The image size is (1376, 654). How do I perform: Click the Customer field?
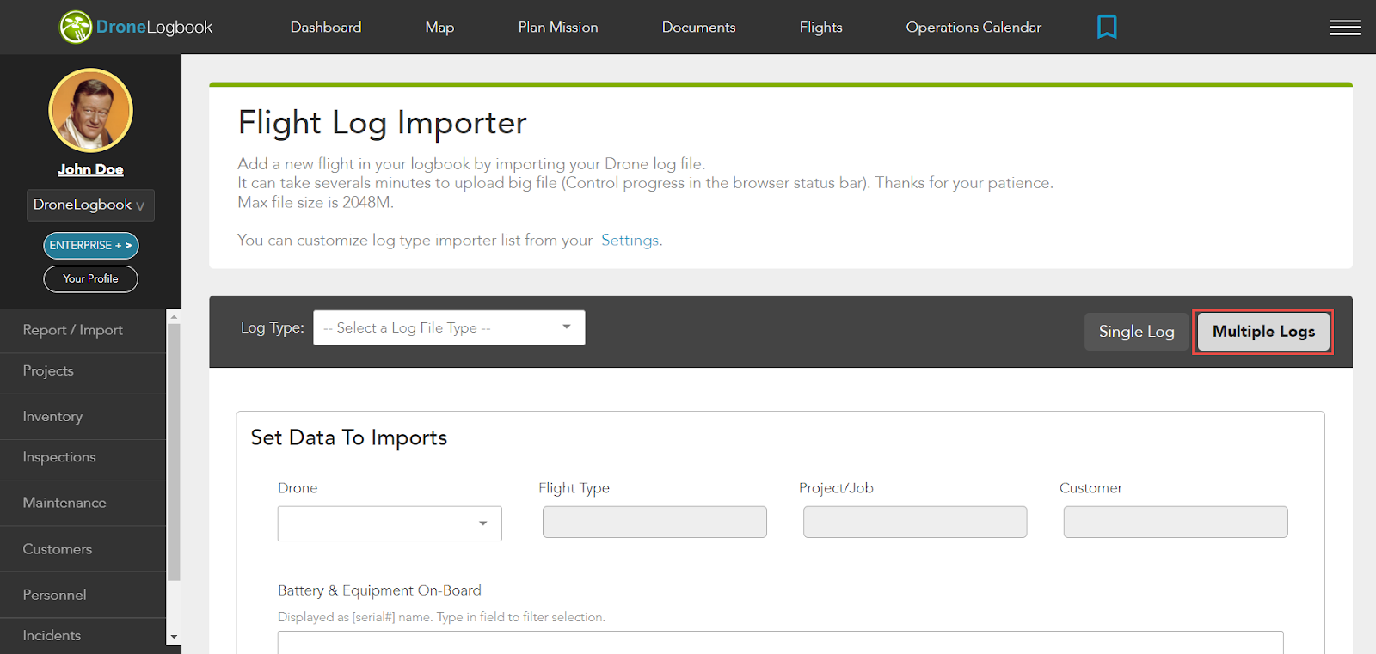coord(1176,522)
